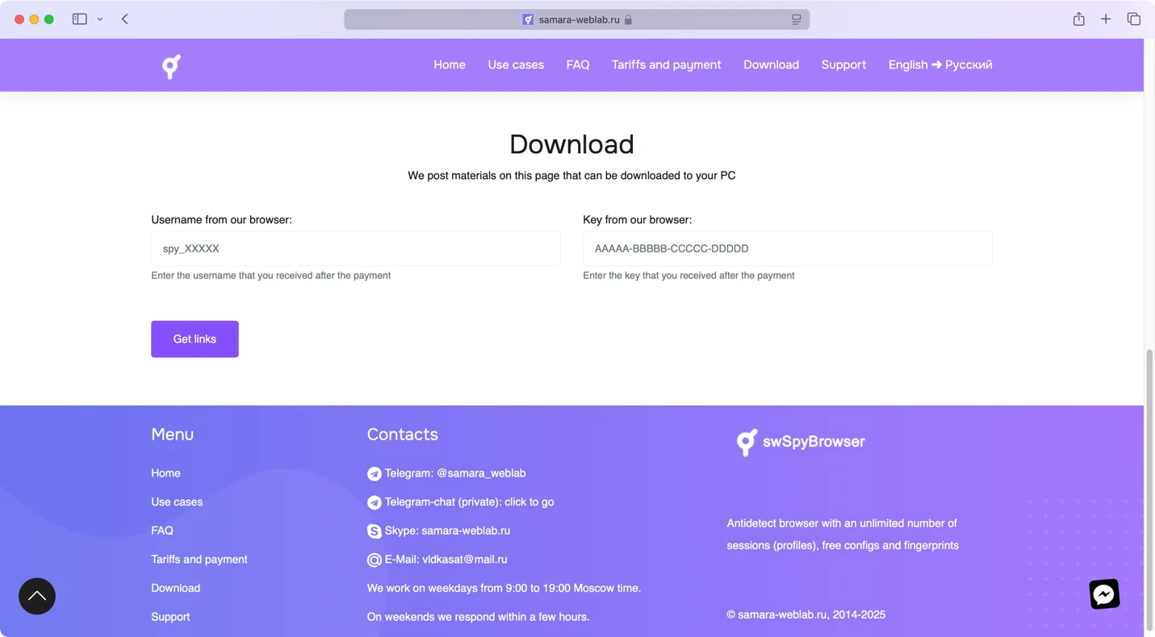Focus the key field AAAAA-BBBBB-CCCCC-DDDDD
Screen dimensions: 1155x637
tap(788, 248)
